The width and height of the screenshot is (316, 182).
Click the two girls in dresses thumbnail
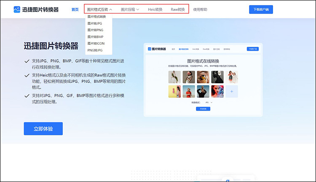232,77
